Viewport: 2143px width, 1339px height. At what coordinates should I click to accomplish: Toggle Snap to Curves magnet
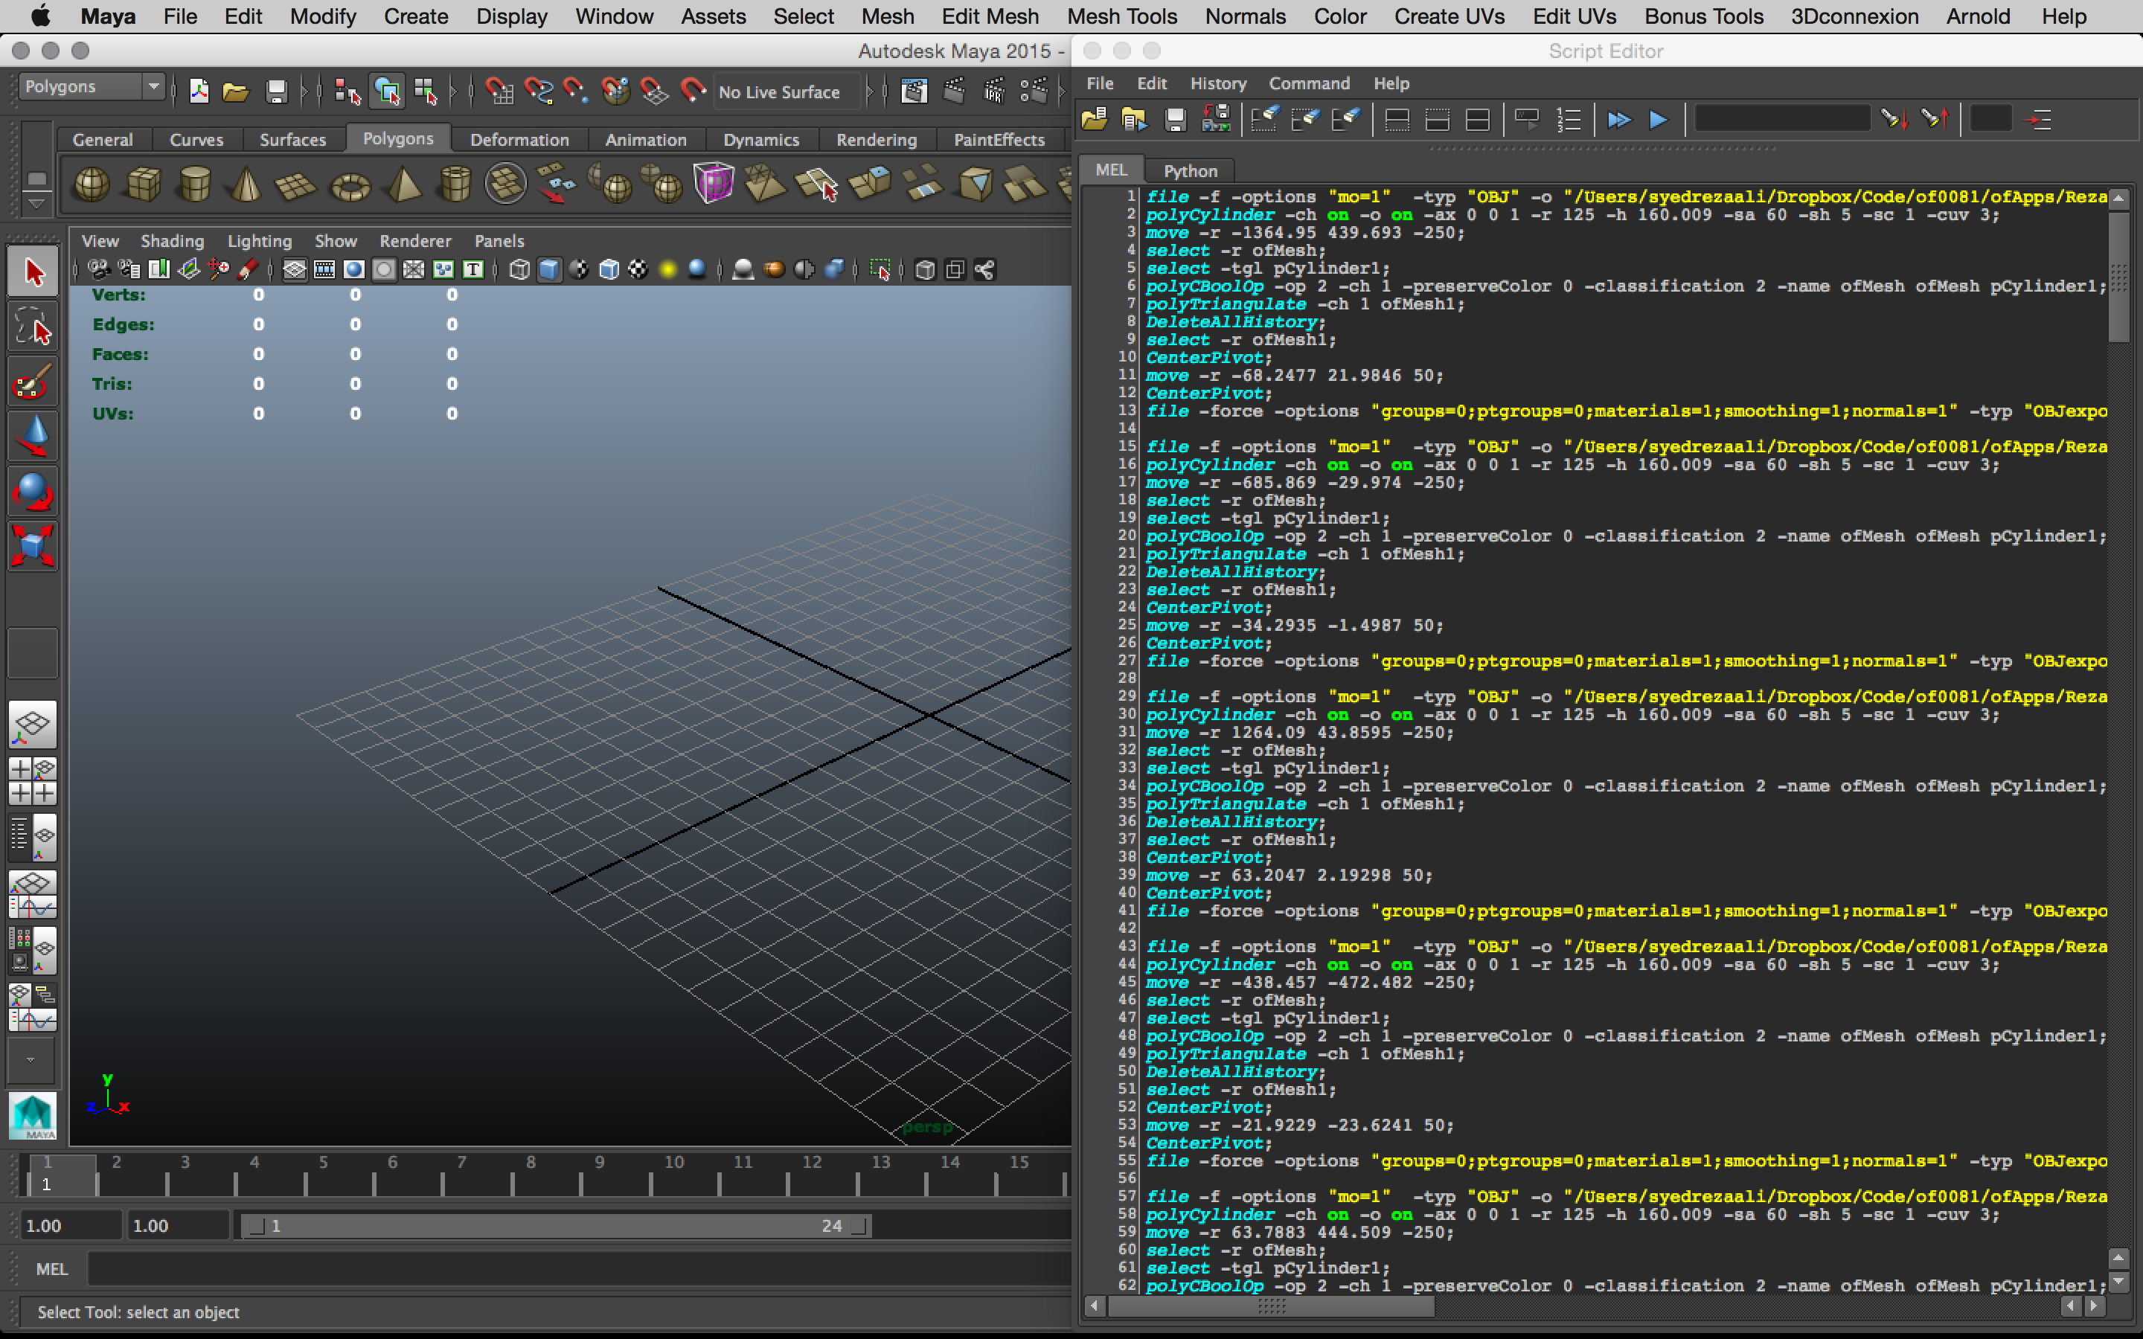pos(539,91)
